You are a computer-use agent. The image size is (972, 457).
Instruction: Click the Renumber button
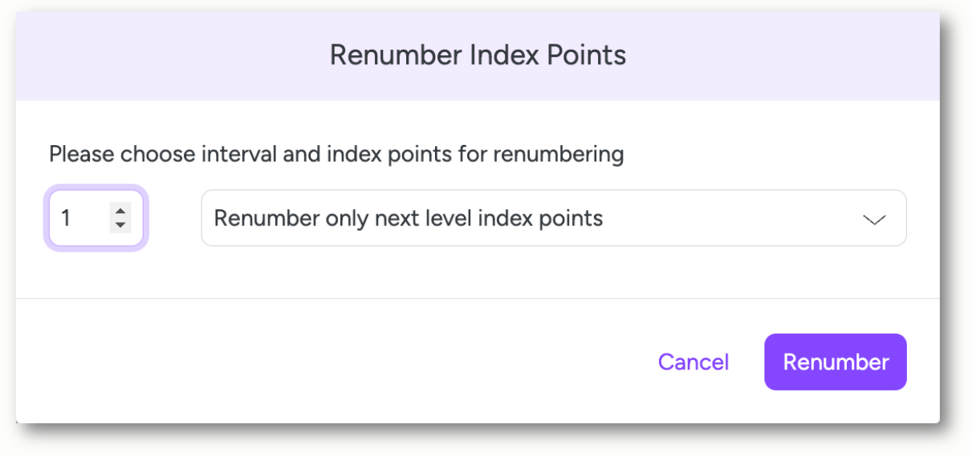pos(836,362)
